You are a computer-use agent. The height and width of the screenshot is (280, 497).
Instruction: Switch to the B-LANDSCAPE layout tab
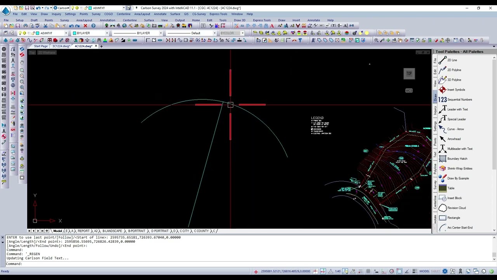pos(112,231)
